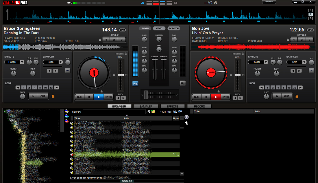Viewport: 318px width, 183px height.
Task: Click the network computers icon in the browser
Action: pyautogui.click(x=180, y=111)
